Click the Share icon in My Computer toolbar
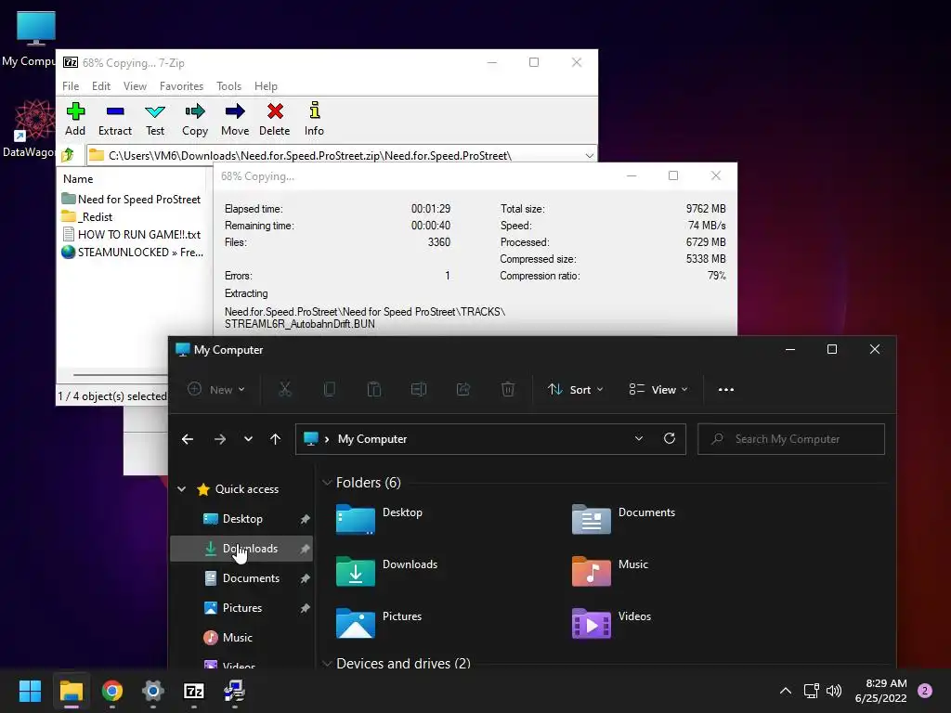This screenshot has width=951, height=713. point(463,389)
